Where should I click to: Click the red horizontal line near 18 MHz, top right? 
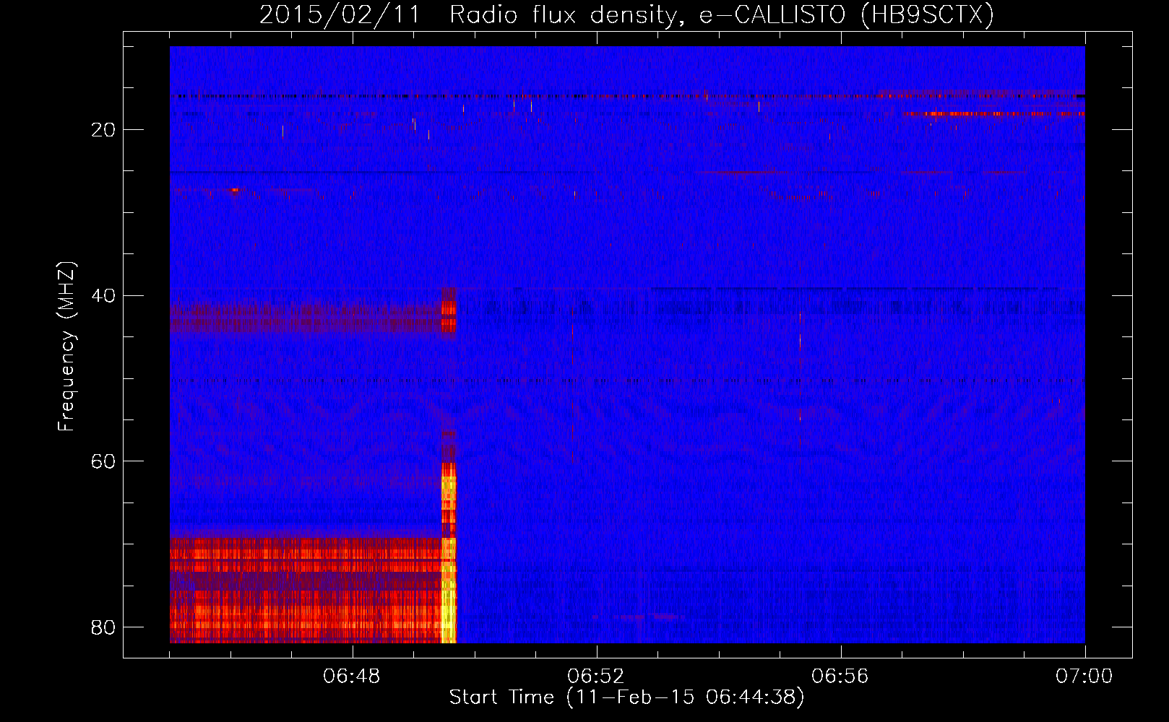click(990, 113)
